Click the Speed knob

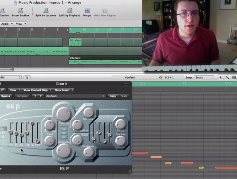pos(49,140)
